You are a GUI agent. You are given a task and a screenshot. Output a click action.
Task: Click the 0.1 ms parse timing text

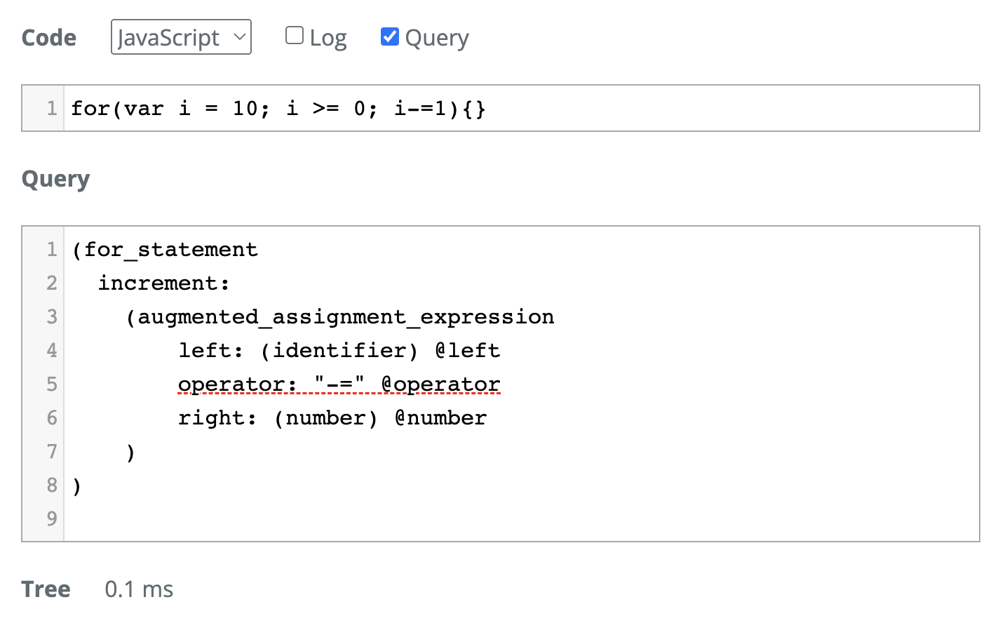pyautogui.click(x=137, y=589)
